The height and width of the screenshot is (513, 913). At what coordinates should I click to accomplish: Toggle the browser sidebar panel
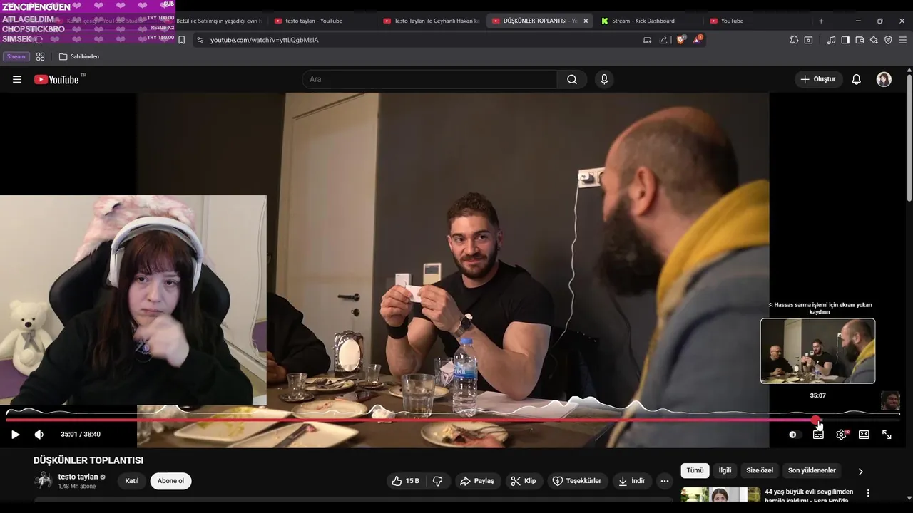[x=845, y=40]
